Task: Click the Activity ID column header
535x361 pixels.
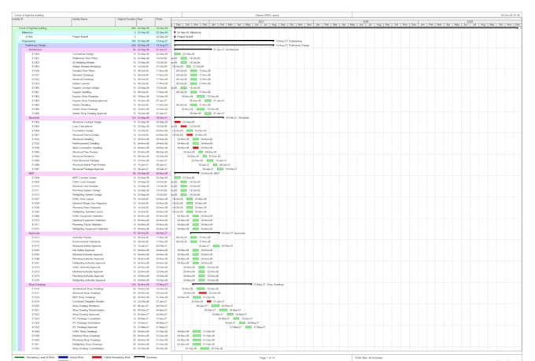Action: [42, 22]
